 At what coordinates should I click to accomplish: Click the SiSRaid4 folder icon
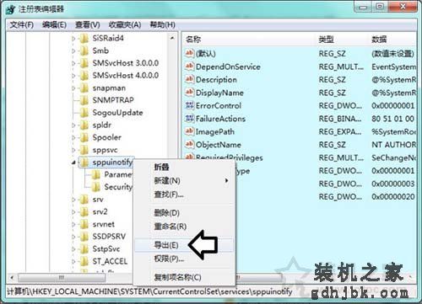[x=84, y=38]
